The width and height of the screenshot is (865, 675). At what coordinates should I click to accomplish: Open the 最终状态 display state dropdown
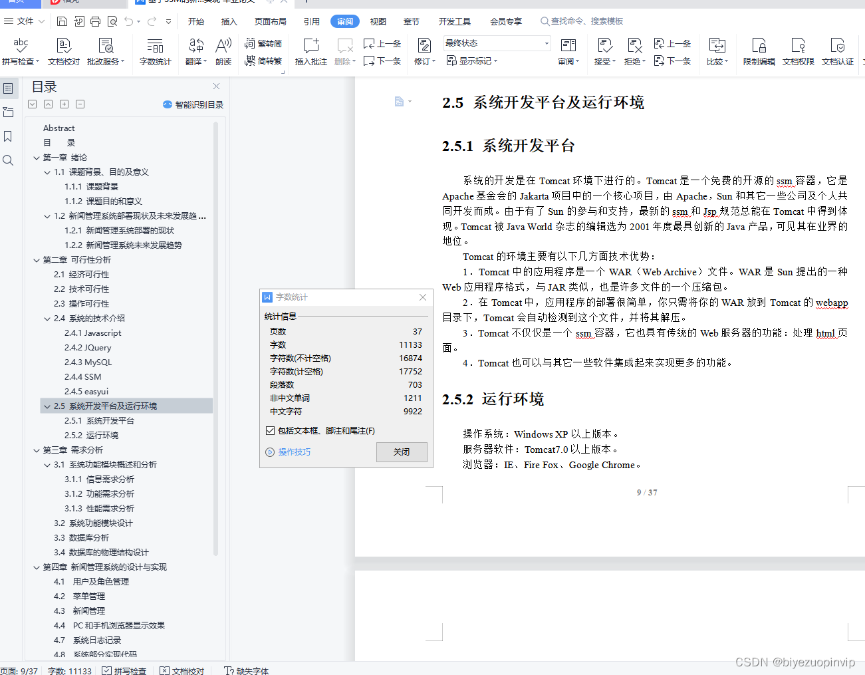(496, 43)
